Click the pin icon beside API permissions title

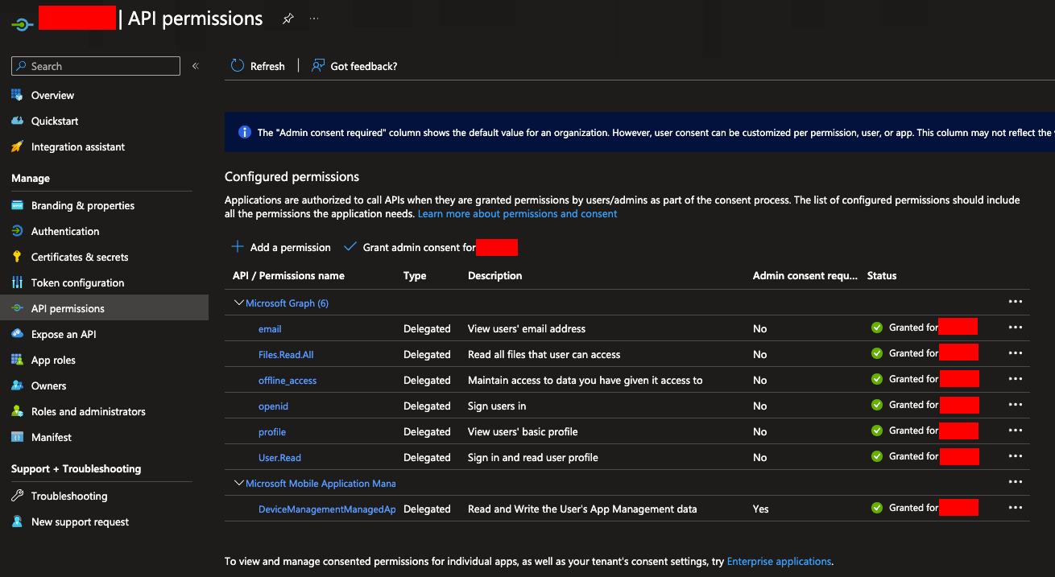point(288,19)
